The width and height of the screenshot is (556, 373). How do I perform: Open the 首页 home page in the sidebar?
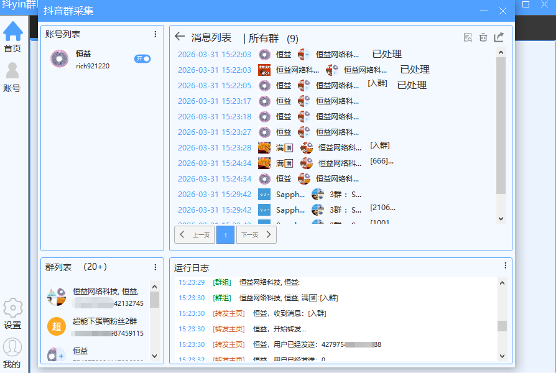14,34
